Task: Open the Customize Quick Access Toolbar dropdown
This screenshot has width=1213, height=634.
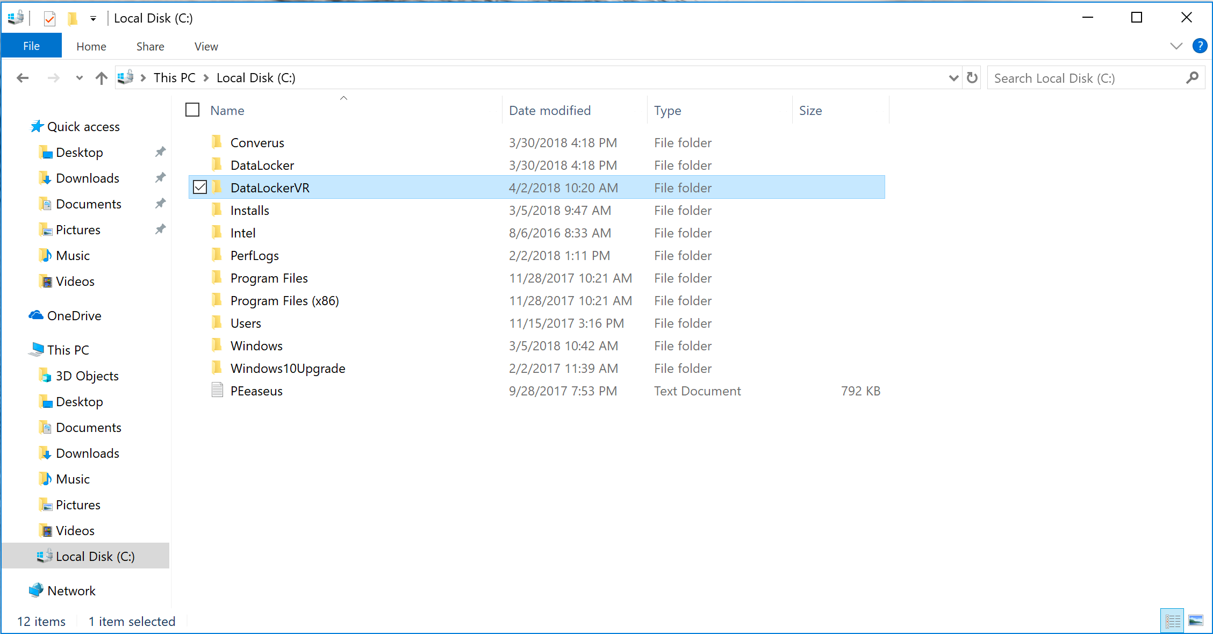Action: tap(93, 19)
